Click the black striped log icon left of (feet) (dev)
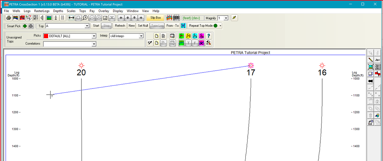The width and height of the screenshot is (383, 161). pyautogui.click(x=176, y=18)
